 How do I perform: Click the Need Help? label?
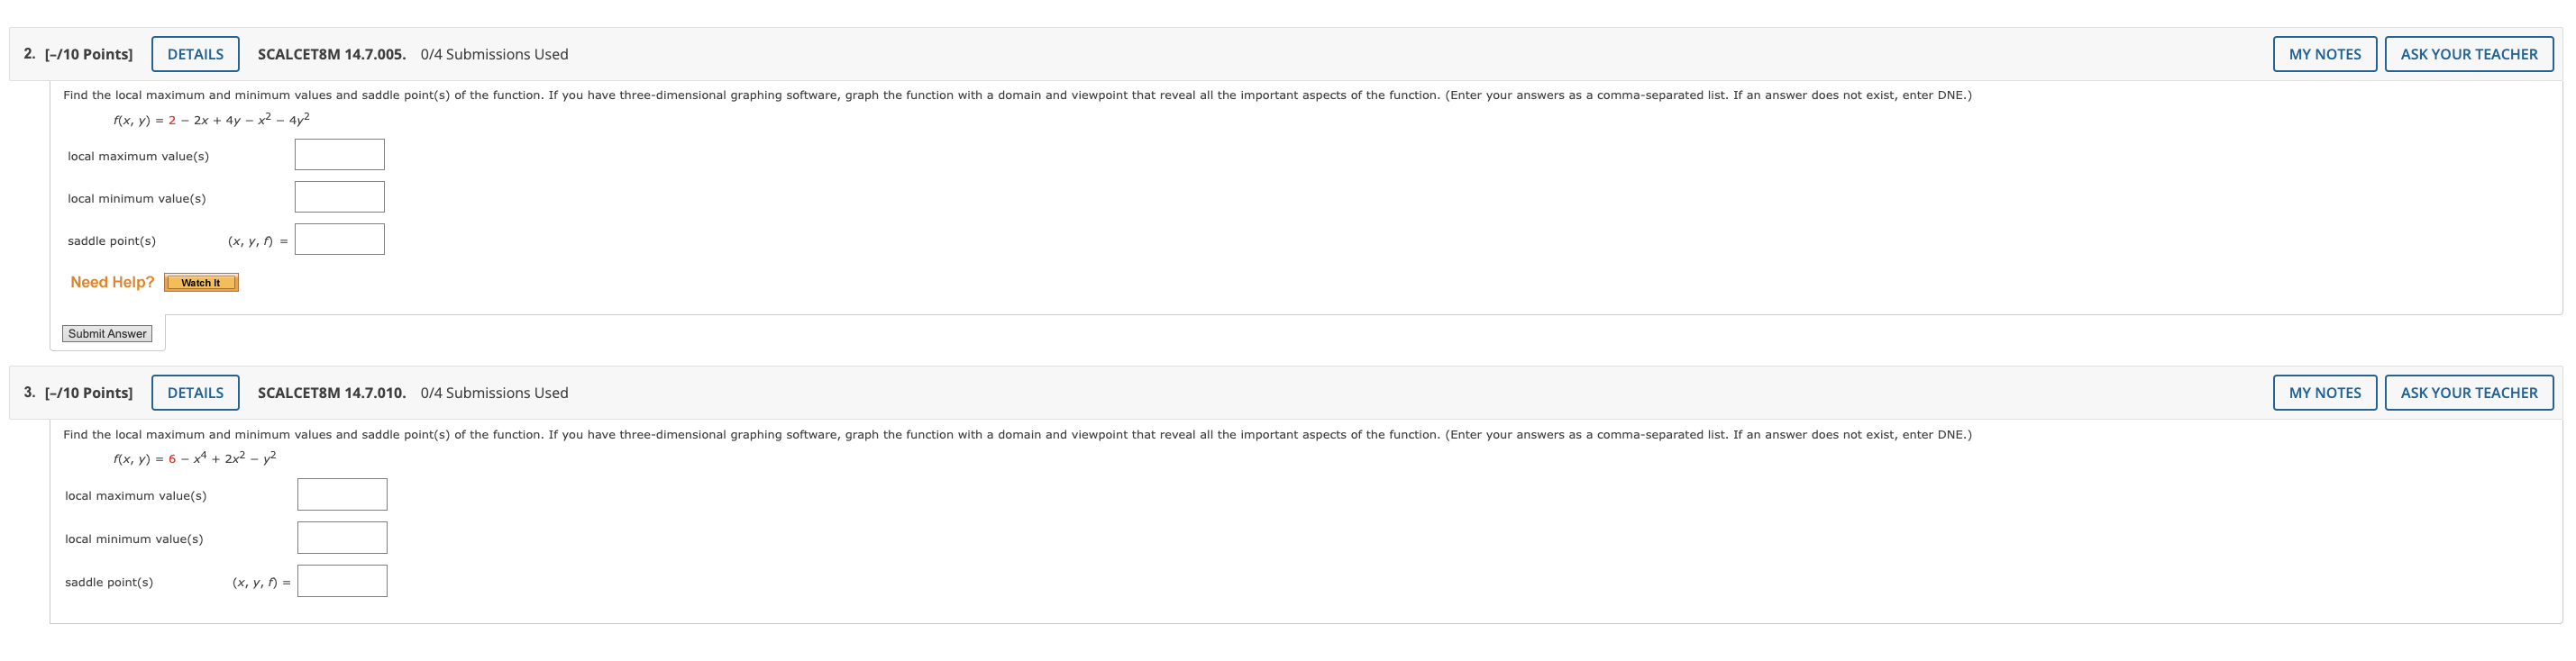pyautogui.click(x=112, y=283)
